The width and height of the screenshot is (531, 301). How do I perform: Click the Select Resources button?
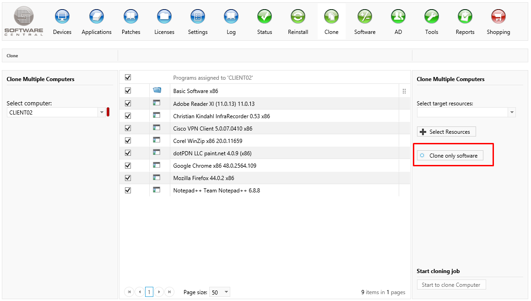[446, 132]
